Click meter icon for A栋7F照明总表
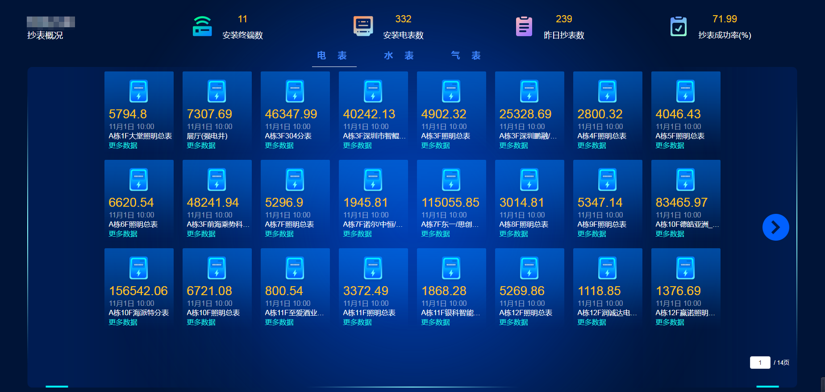The height and width of the screenshot is (392, 825). coord(295,180)
